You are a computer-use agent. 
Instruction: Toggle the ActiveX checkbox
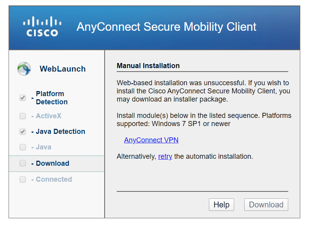click(23, 116)
